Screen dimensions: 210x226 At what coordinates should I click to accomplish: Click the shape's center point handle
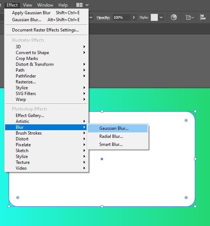102,159
